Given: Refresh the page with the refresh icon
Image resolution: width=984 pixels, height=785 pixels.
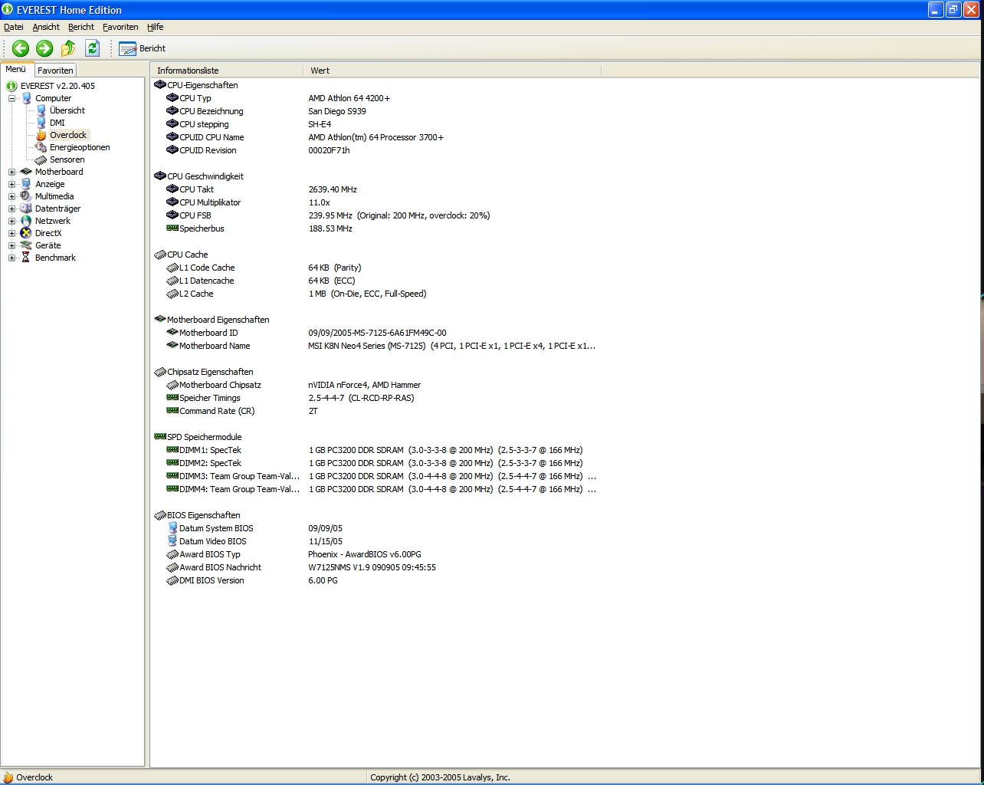Looking at the screenshot, I should tap(93, 48).
